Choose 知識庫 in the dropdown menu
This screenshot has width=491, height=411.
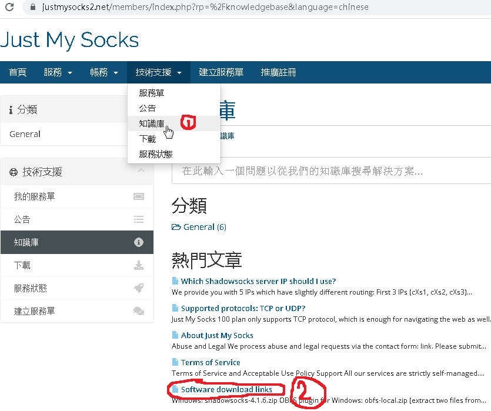(174, 123)
